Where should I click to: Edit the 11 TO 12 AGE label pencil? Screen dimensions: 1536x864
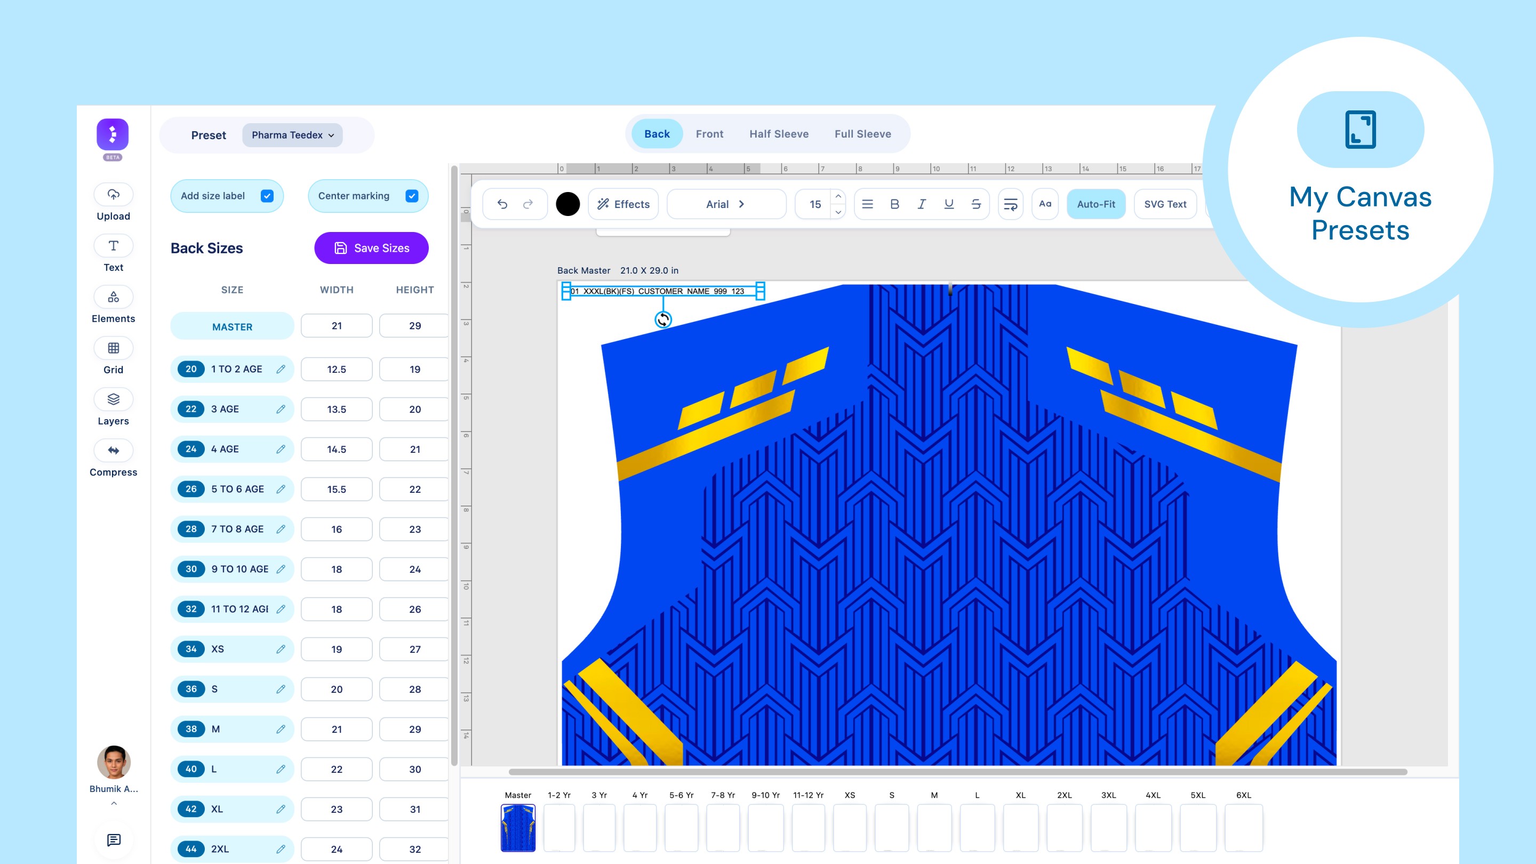pos(281,609)
